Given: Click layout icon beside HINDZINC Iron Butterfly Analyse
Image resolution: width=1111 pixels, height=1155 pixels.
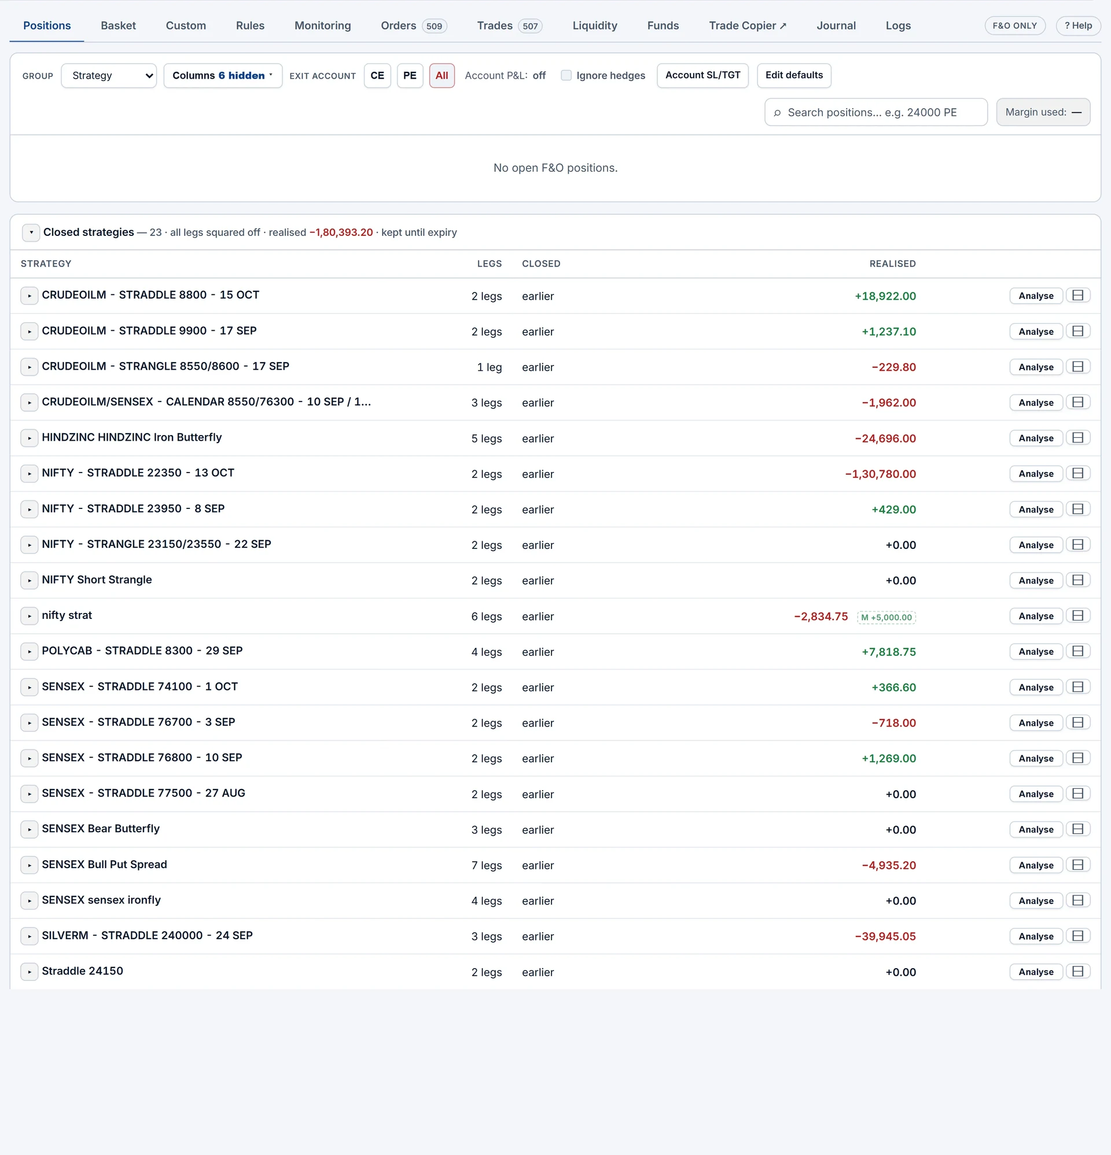Looking at the screenshot, I should pos(1077,438).
